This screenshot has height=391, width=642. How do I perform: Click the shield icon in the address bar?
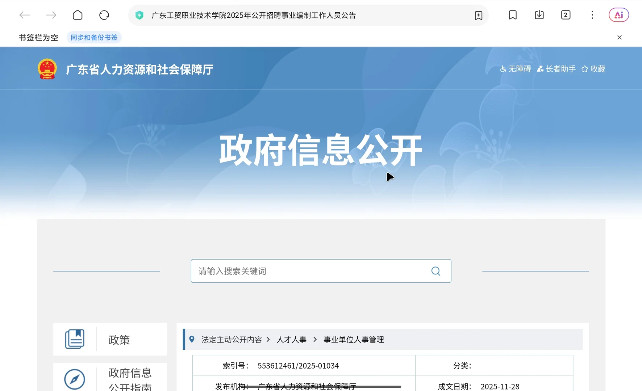tap(140, 15)
